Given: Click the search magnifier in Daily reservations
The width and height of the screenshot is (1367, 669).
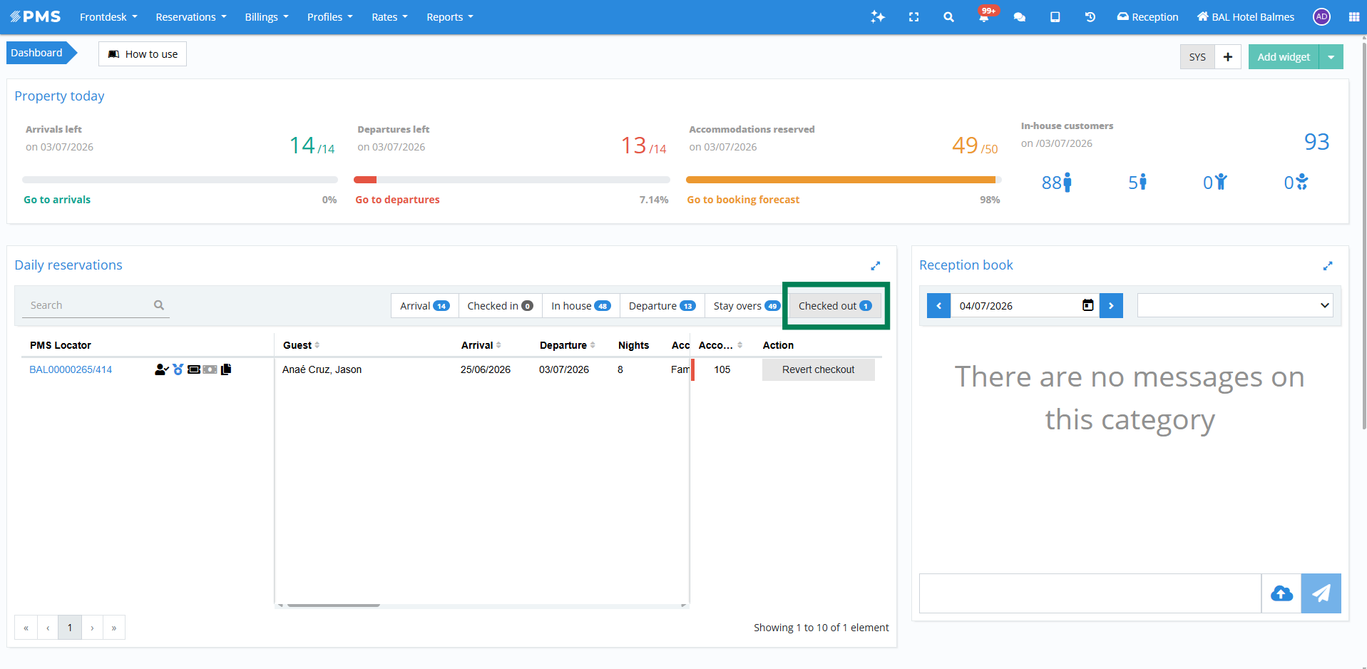Looking at the screenshot, I should 159,305.
